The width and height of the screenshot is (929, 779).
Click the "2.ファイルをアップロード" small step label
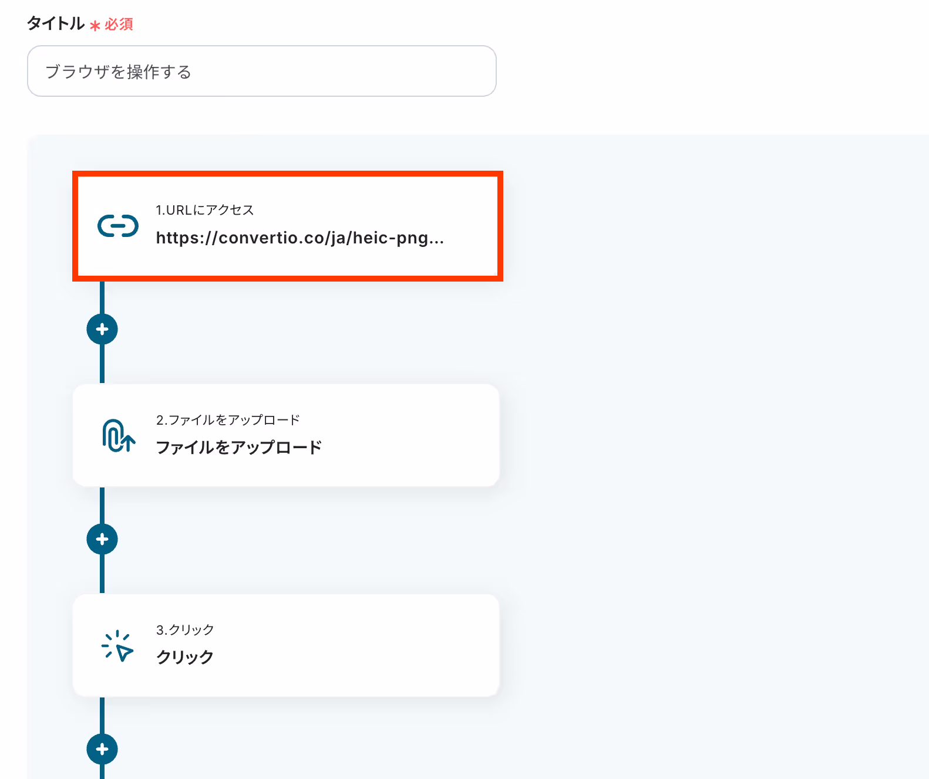point(228,420)
